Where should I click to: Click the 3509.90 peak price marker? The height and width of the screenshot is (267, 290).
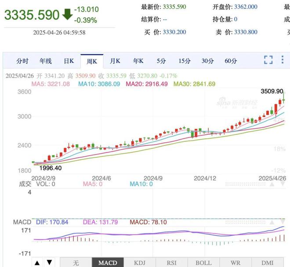[272, 91]
